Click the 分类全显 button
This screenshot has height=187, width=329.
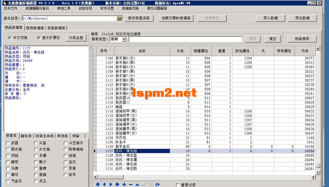[x=76, y=38]
